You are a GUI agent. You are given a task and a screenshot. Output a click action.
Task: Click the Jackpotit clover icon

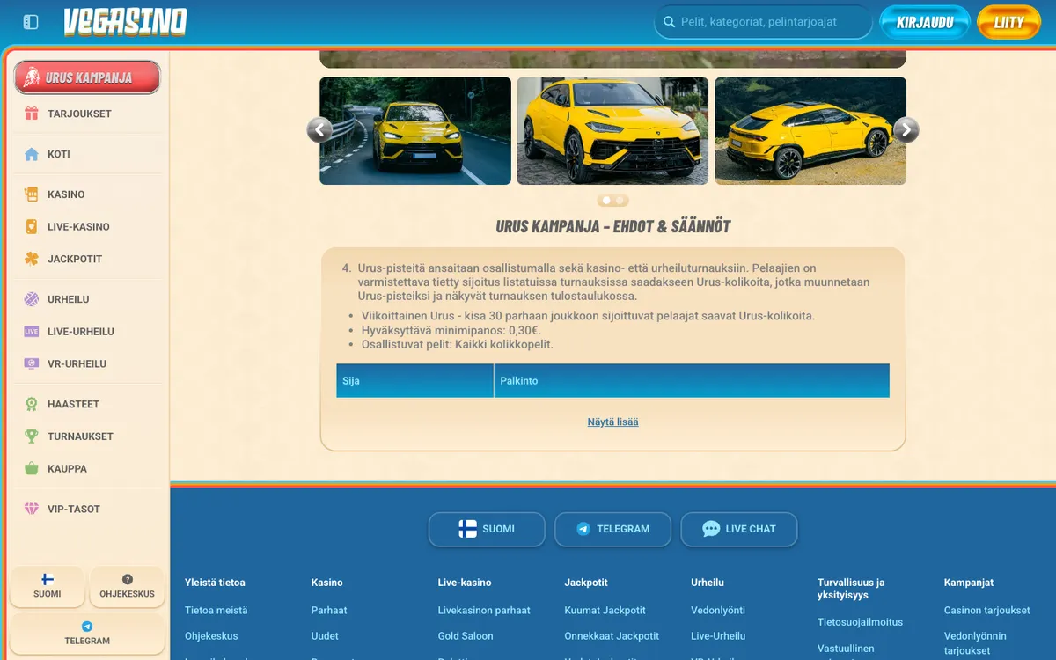(x=32, y=259)
